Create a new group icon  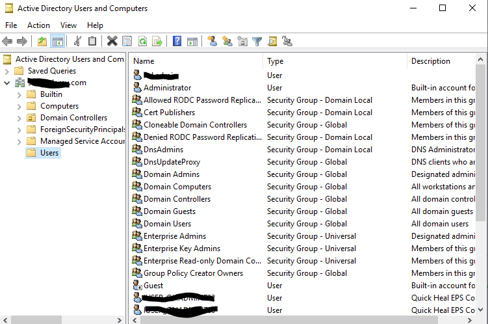click(227, 41)
